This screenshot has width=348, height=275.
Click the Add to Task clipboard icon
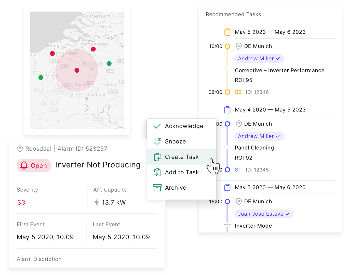(157, 172)
